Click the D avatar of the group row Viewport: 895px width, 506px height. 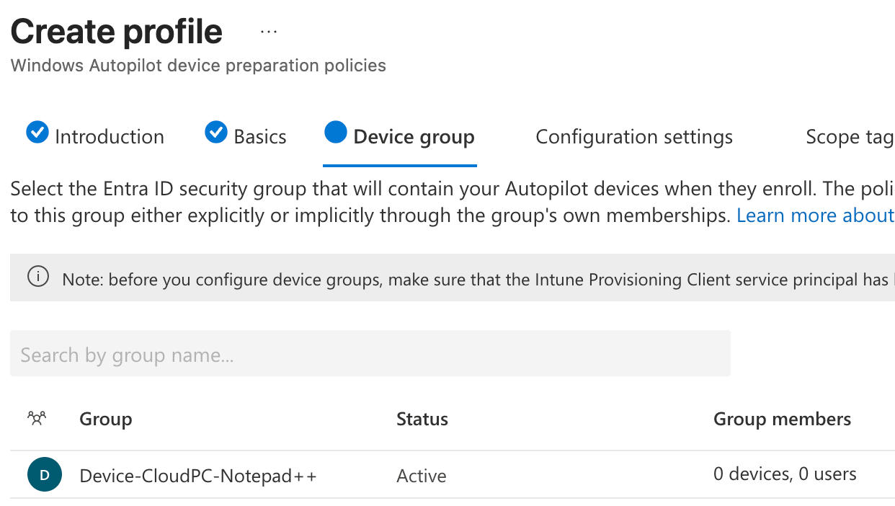pyautogui.click(x=45, y=475)
